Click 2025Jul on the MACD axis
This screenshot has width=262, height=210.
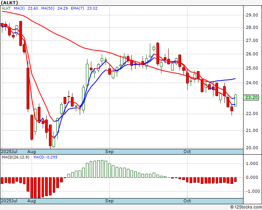9,201
